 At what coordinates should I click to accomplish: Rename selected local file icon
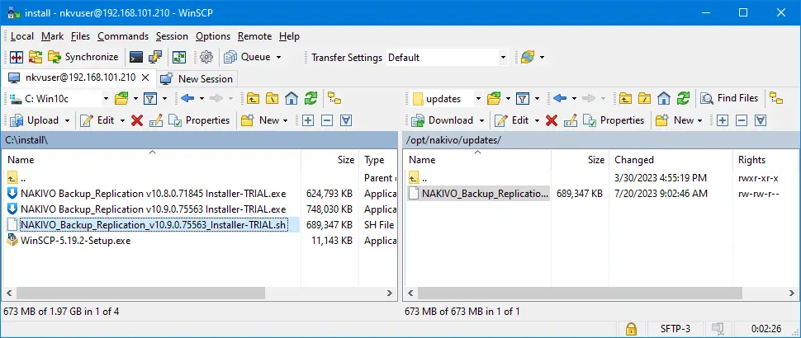156,120
